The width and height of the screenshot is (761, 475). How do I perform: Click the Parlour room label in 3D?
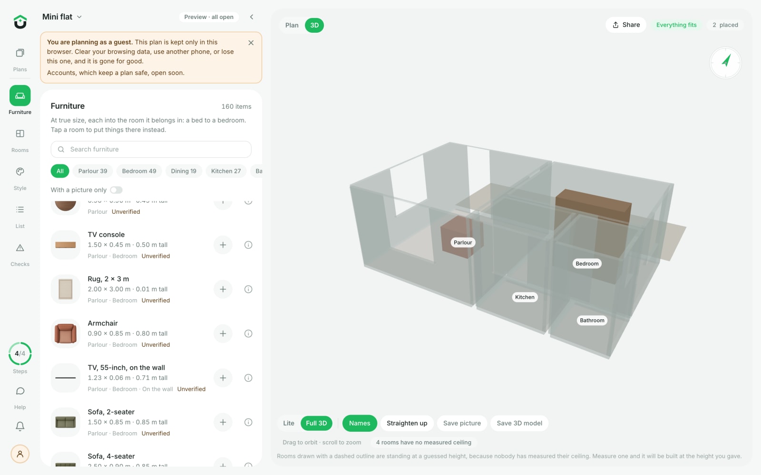tap(463, 243)
